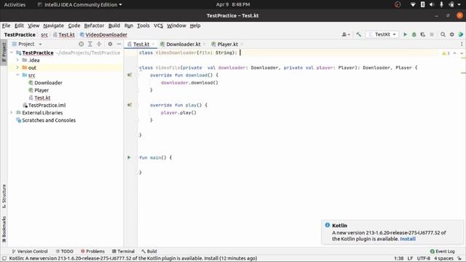Collapse the src folder
The height and width of the screenshot is (262, 466).
pos(17,75)
